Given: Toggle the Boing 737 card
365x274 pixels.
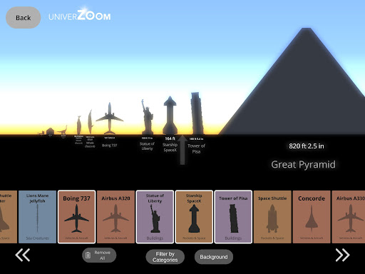Looking at the screenshot, I should (76, 217).
